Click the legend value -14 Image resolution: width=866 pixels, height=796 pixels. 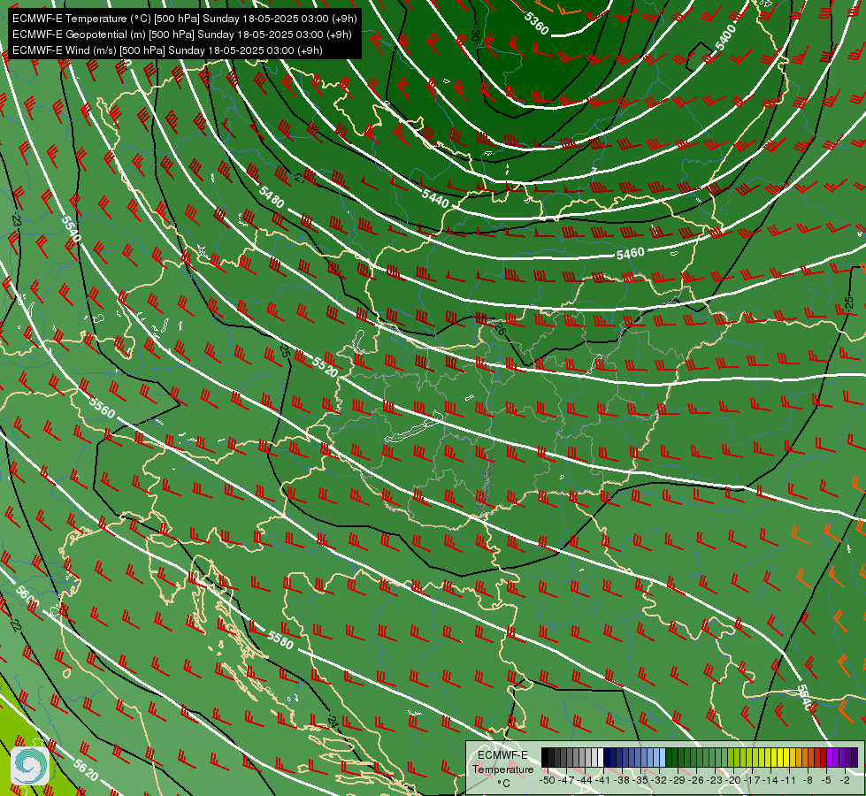(x=770, y=780)
